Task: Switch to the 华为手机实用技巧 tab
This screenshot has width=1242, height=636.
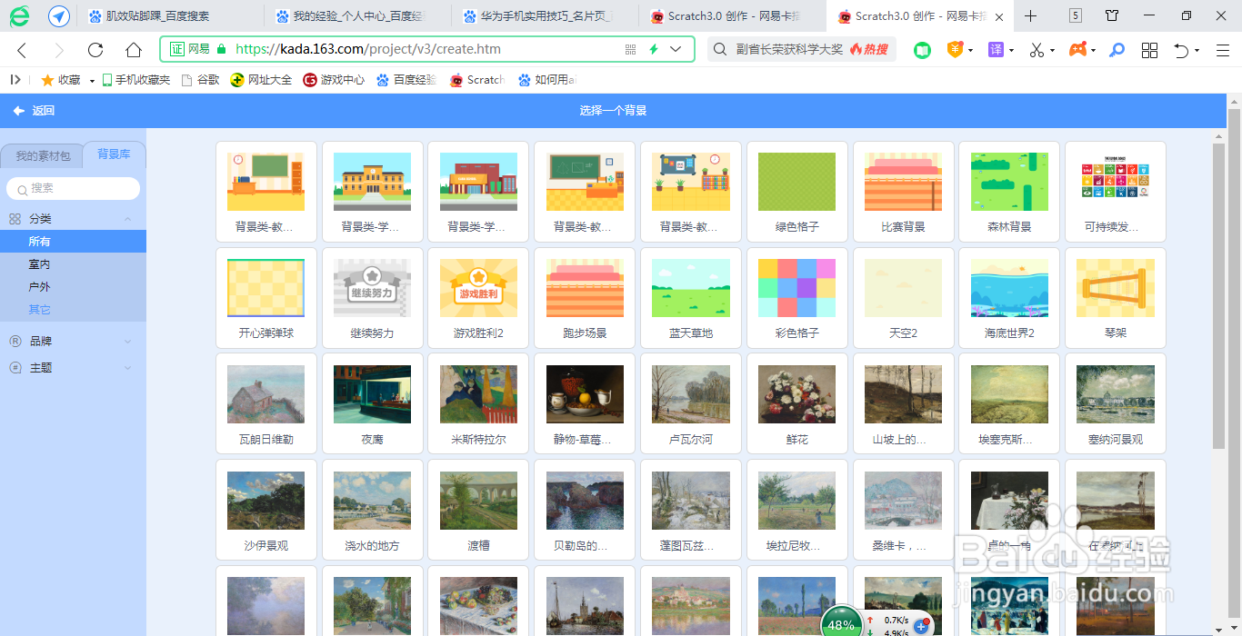Action: pos(546,16)
